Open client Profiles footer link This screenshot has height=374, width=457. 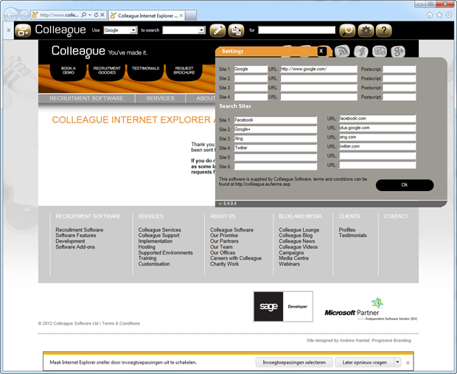click(347, 230)
